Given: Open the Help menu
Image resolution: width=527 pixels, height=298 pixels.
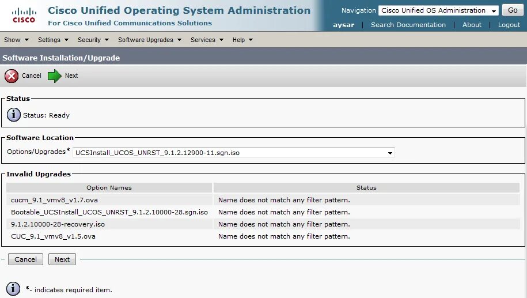Looking at the screenshot, I should [x=242, y=40].
